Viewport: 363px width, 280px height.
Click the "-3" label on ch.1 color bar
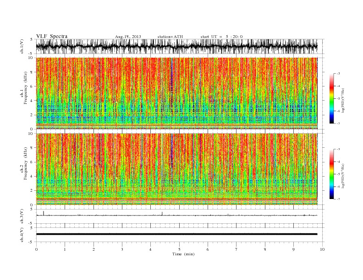click(338, 74)
